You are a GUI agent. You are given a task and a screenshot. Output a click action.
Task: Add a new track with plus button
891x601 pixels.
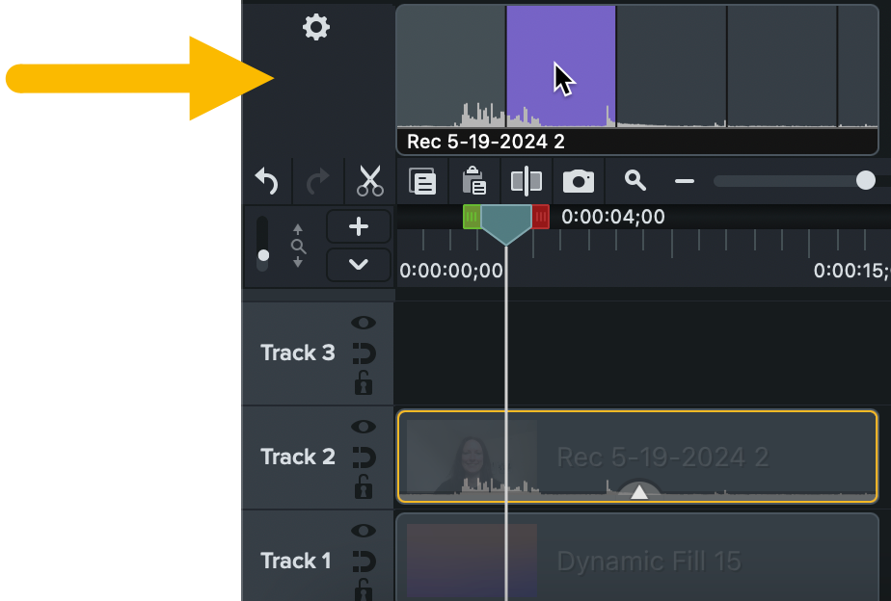pos(359,227)
